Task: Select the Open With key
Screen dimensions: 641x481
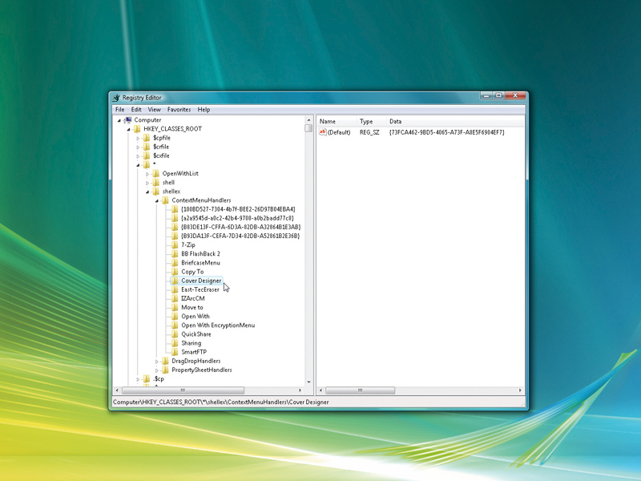Action: 196,317
